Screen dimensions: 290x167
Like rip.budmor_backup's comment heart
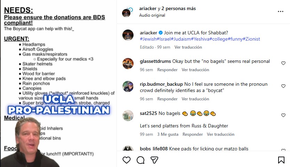pos(283,86)
